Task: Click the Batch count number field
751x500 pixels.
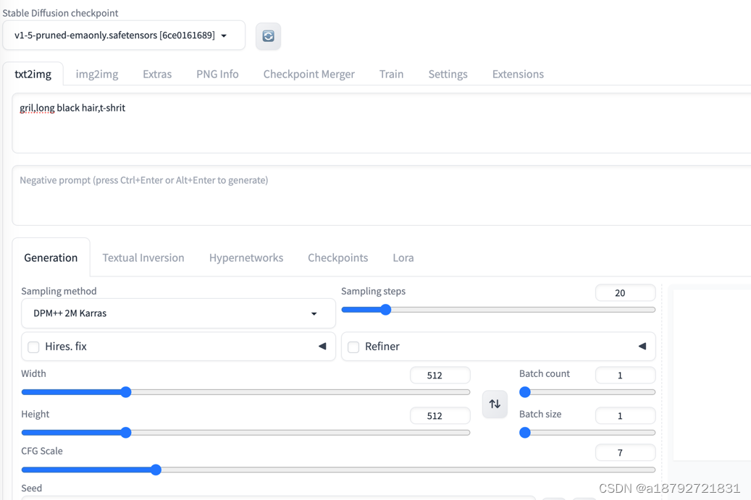Action: tap(625, 375)
